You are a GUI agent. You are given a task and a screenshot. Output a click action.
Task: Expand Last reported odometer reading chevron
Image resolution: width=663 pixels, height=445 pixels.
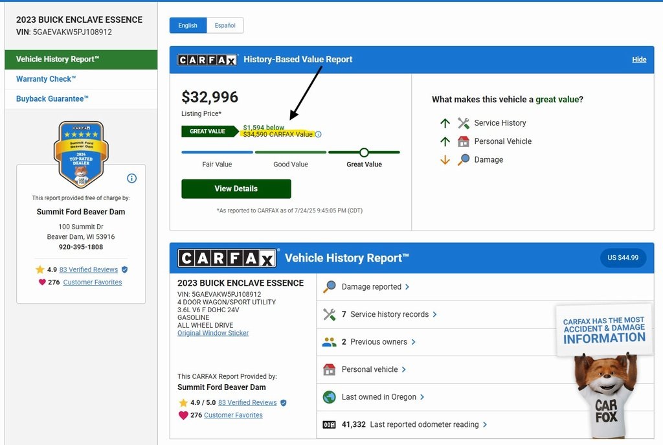(x=485, y=424)
